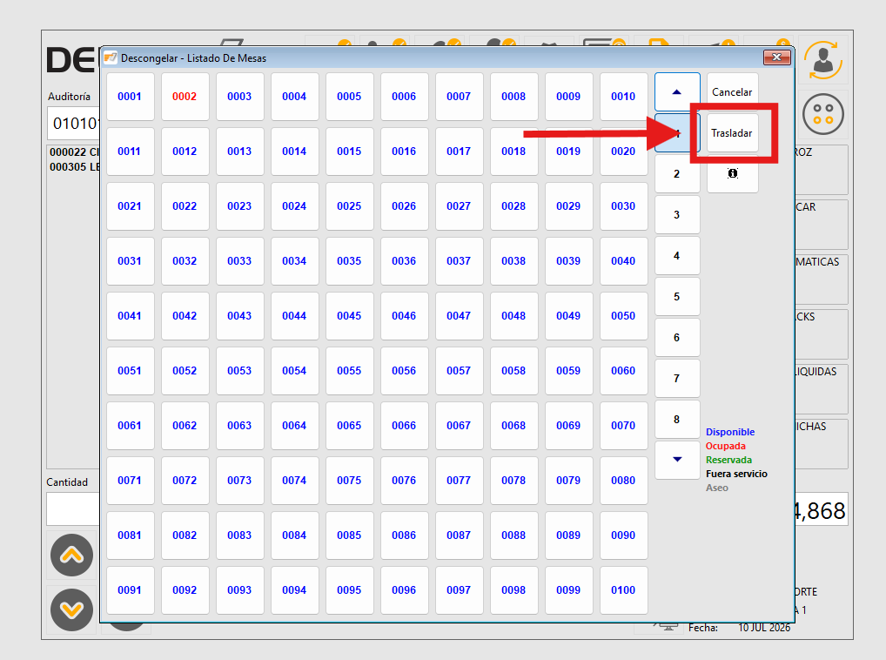
Task: Switch to table page 2
Action: coord(677,174)
